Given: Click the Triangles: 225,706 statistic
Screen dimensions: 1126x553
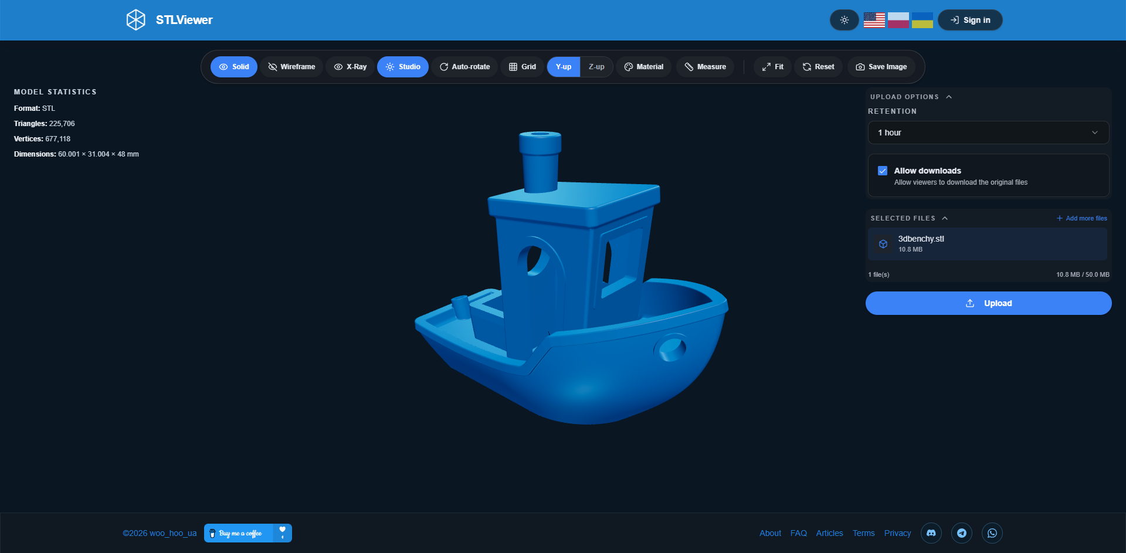Looking at the screenshot, I should pos(45,124).
